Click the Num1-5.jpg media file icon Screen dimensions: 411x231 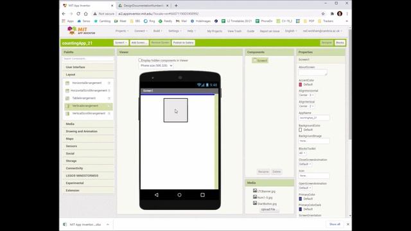pyautogui.click(x=255, y=197)
